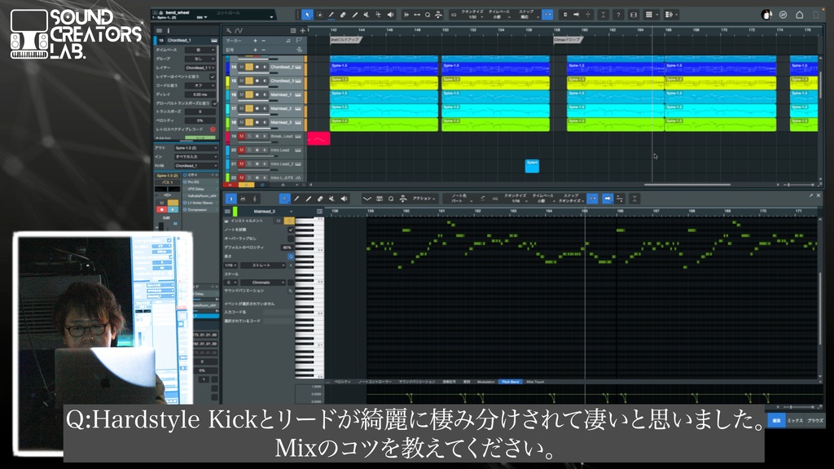
Task: Enable the ノートを試聴 checkbox
Action: (x=291, y=230)
